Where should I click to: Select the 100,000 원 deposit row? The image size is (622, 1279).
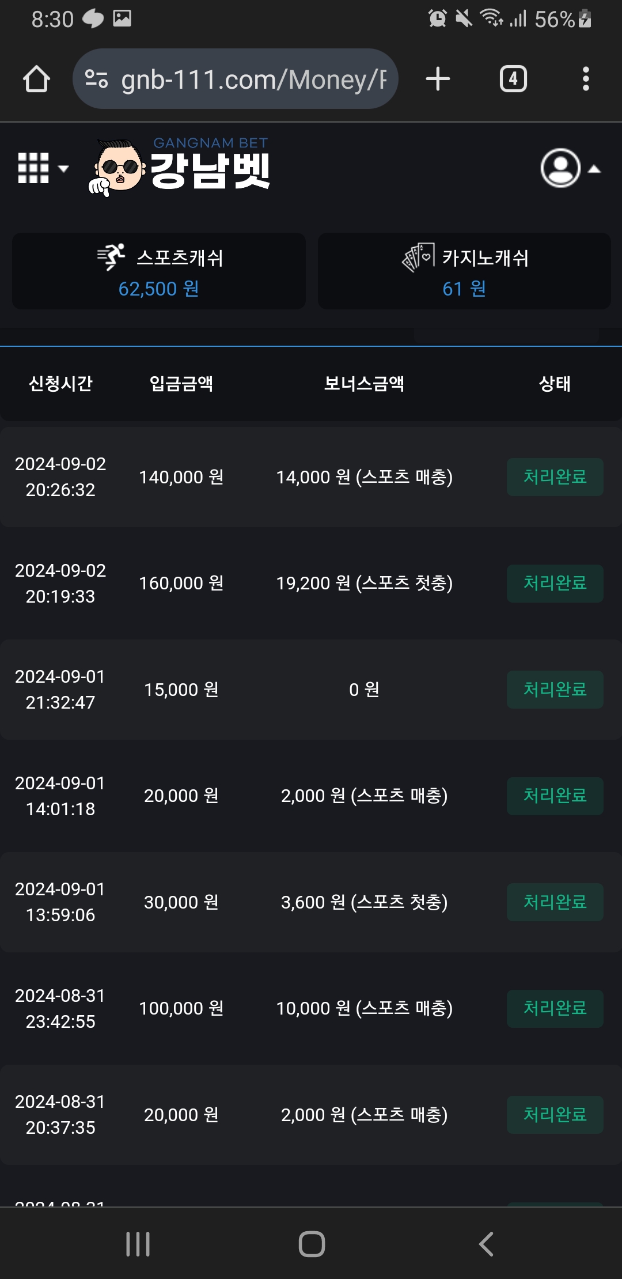[311, 1008]
